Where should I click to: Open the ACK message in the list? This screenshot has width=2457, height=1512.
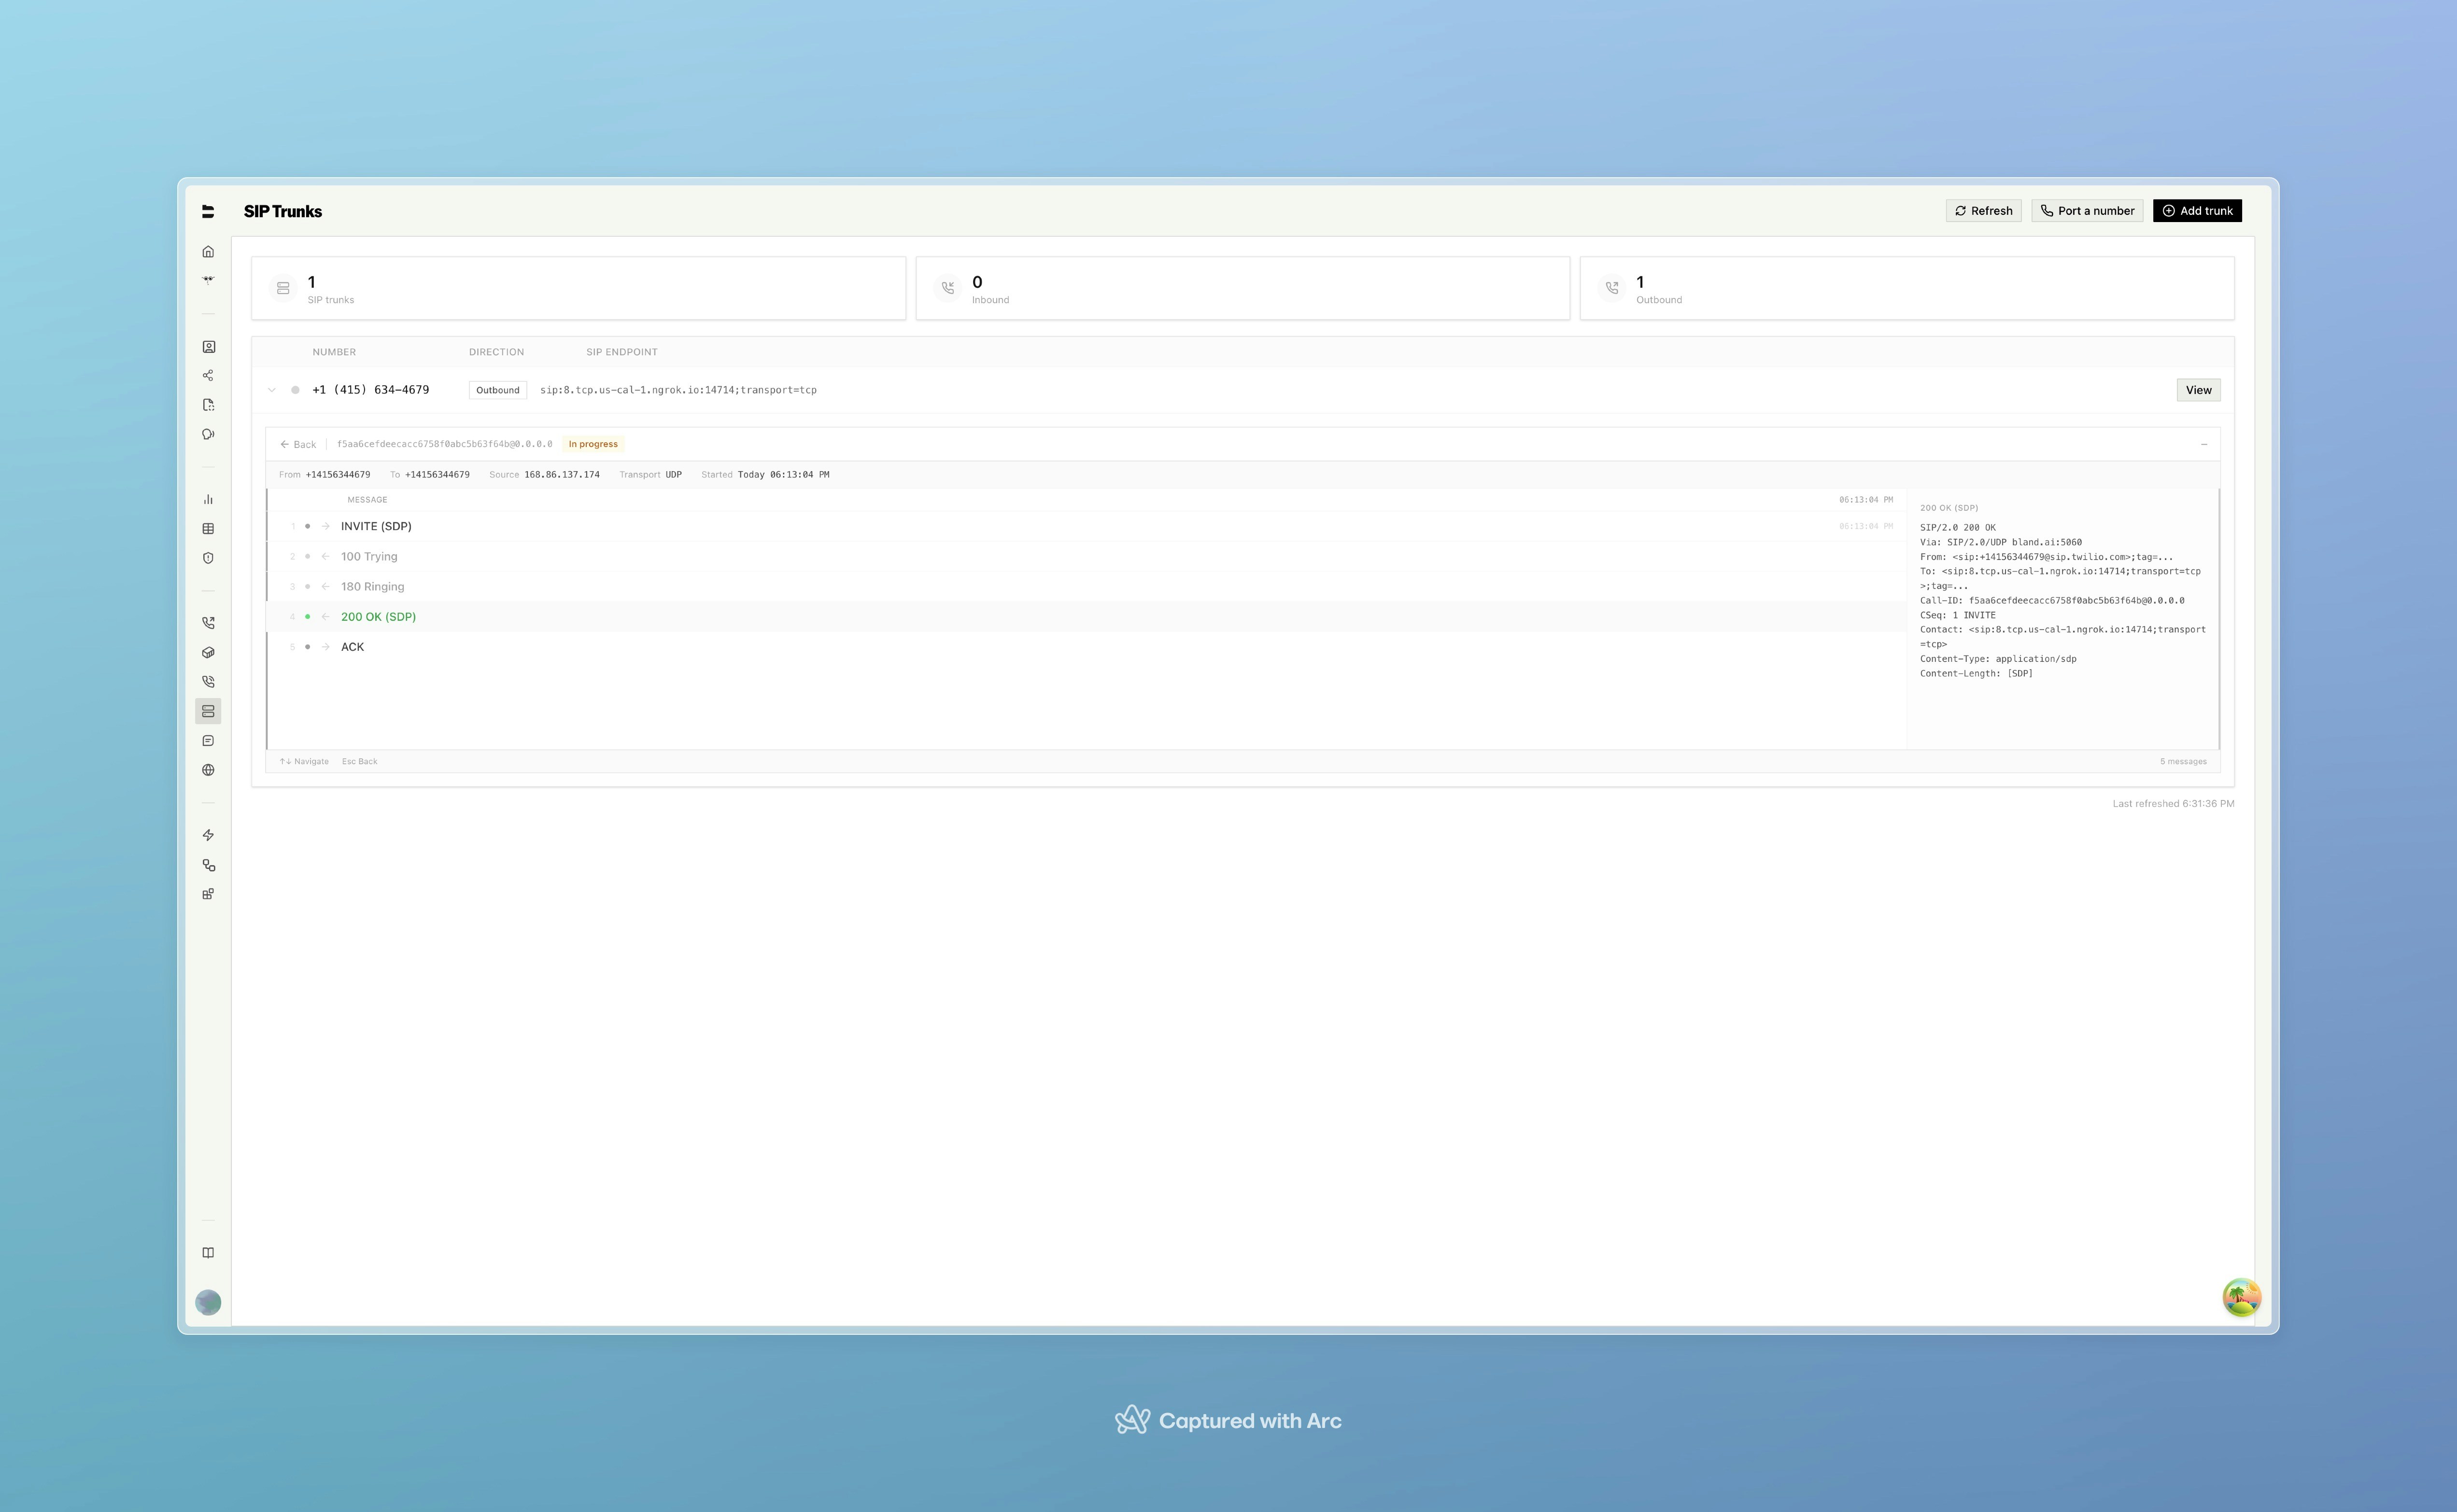coord(352,647)
